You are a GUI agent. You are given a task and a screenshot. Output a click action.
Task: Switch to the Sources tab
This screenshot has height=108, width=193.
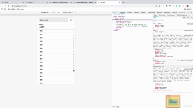point(136,12)
